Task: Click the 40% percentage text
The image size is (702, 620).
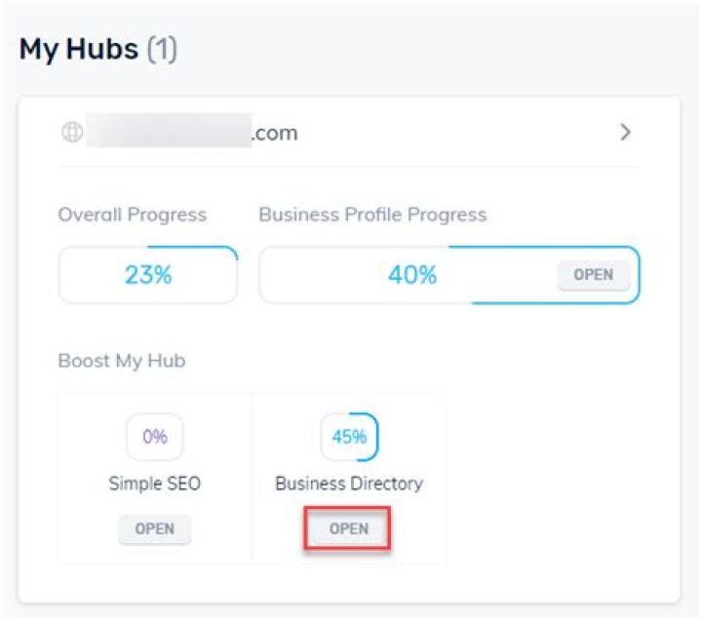Action: pos(412,274)
